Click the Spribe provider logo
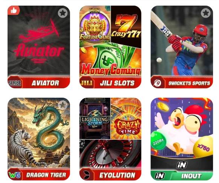Image resolution: width=219 pixels, height=183 pixels. tap(15, 83)
